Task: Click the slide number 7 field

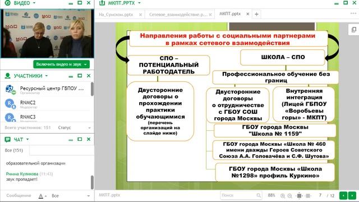Action: point(320,195)
